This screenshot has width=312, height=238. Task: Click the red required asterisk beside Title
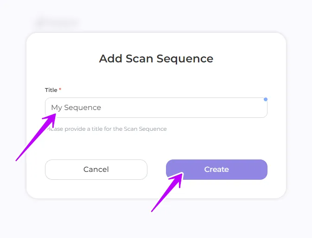60,90
